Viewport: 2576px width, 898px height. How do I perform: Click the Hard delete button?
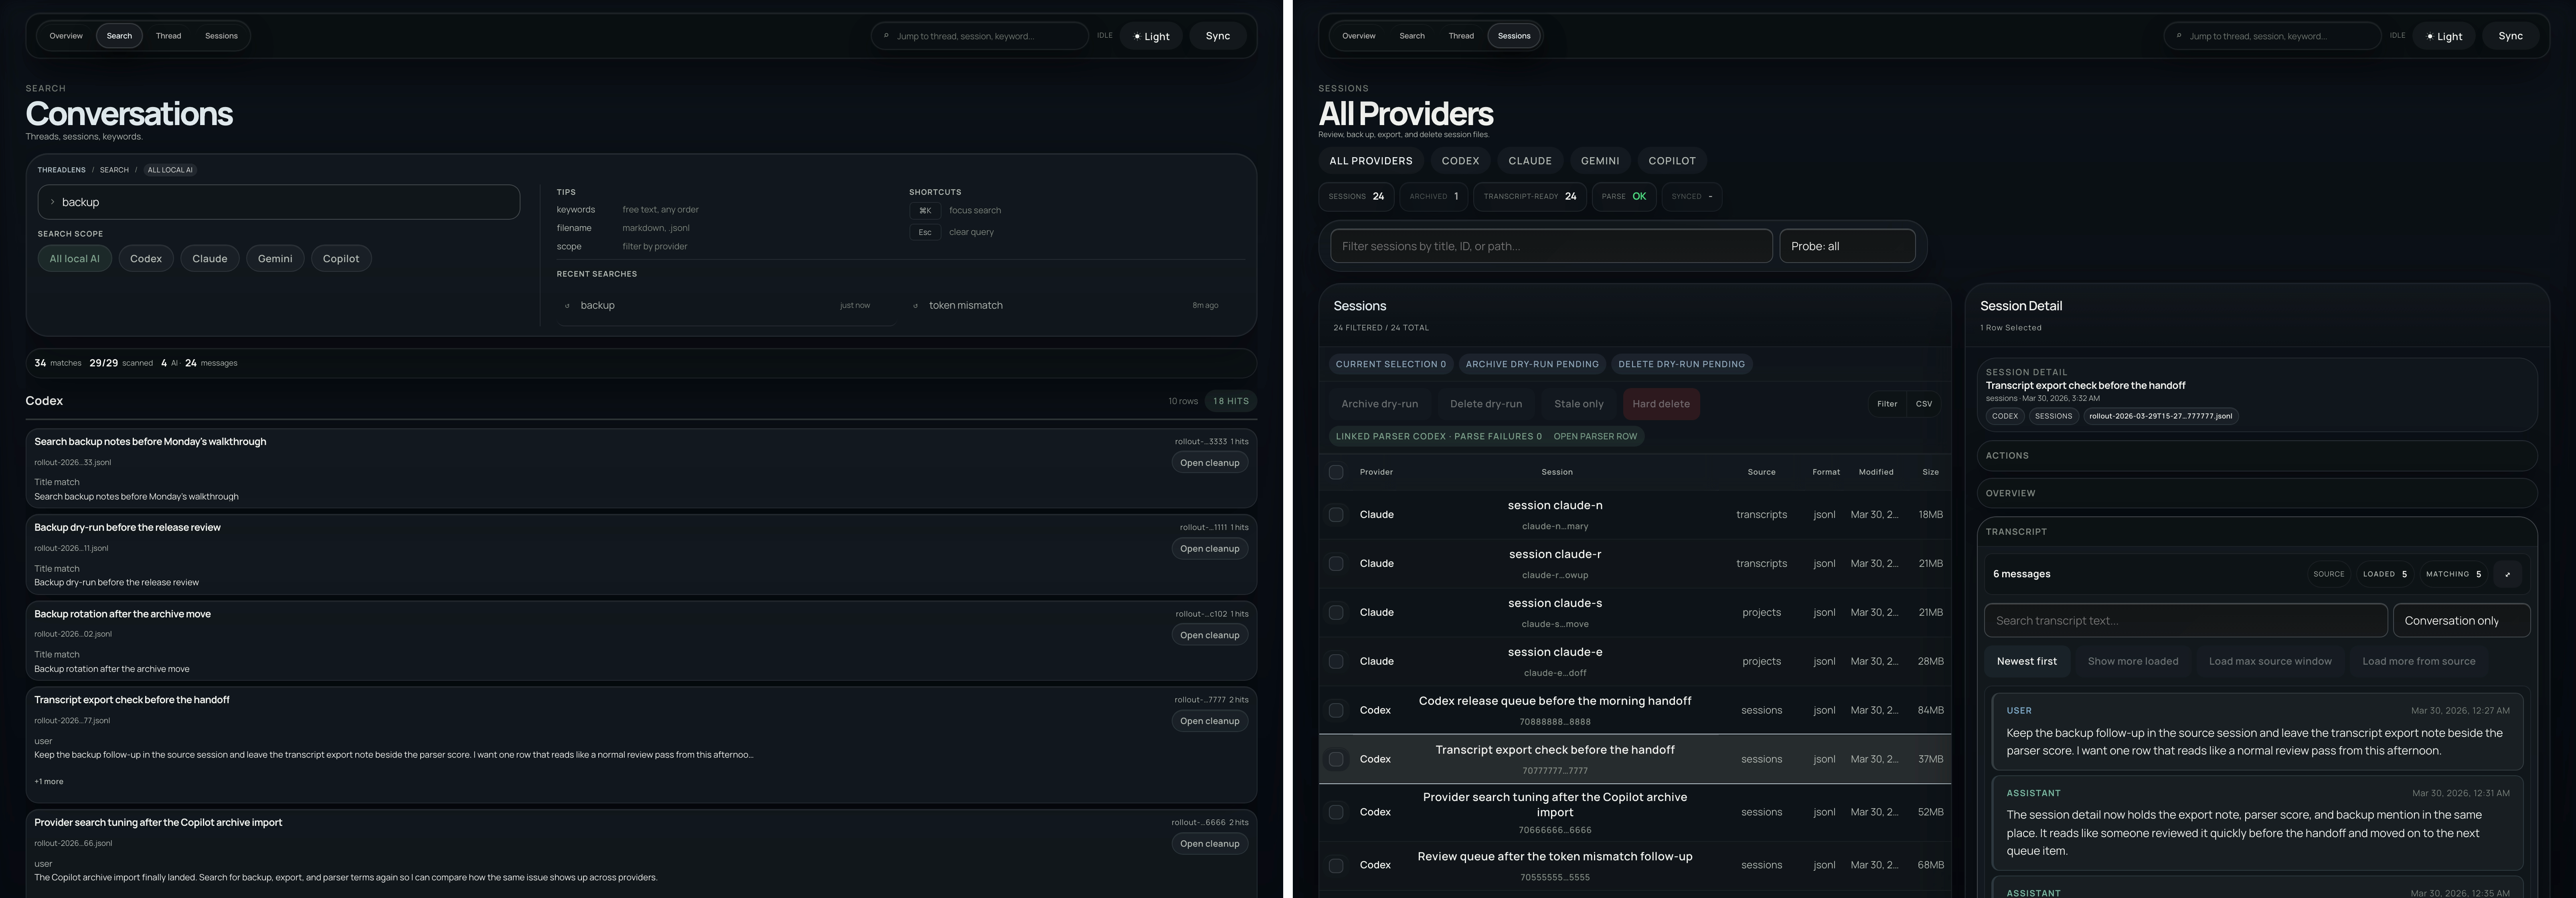(x=1660, y=404)
